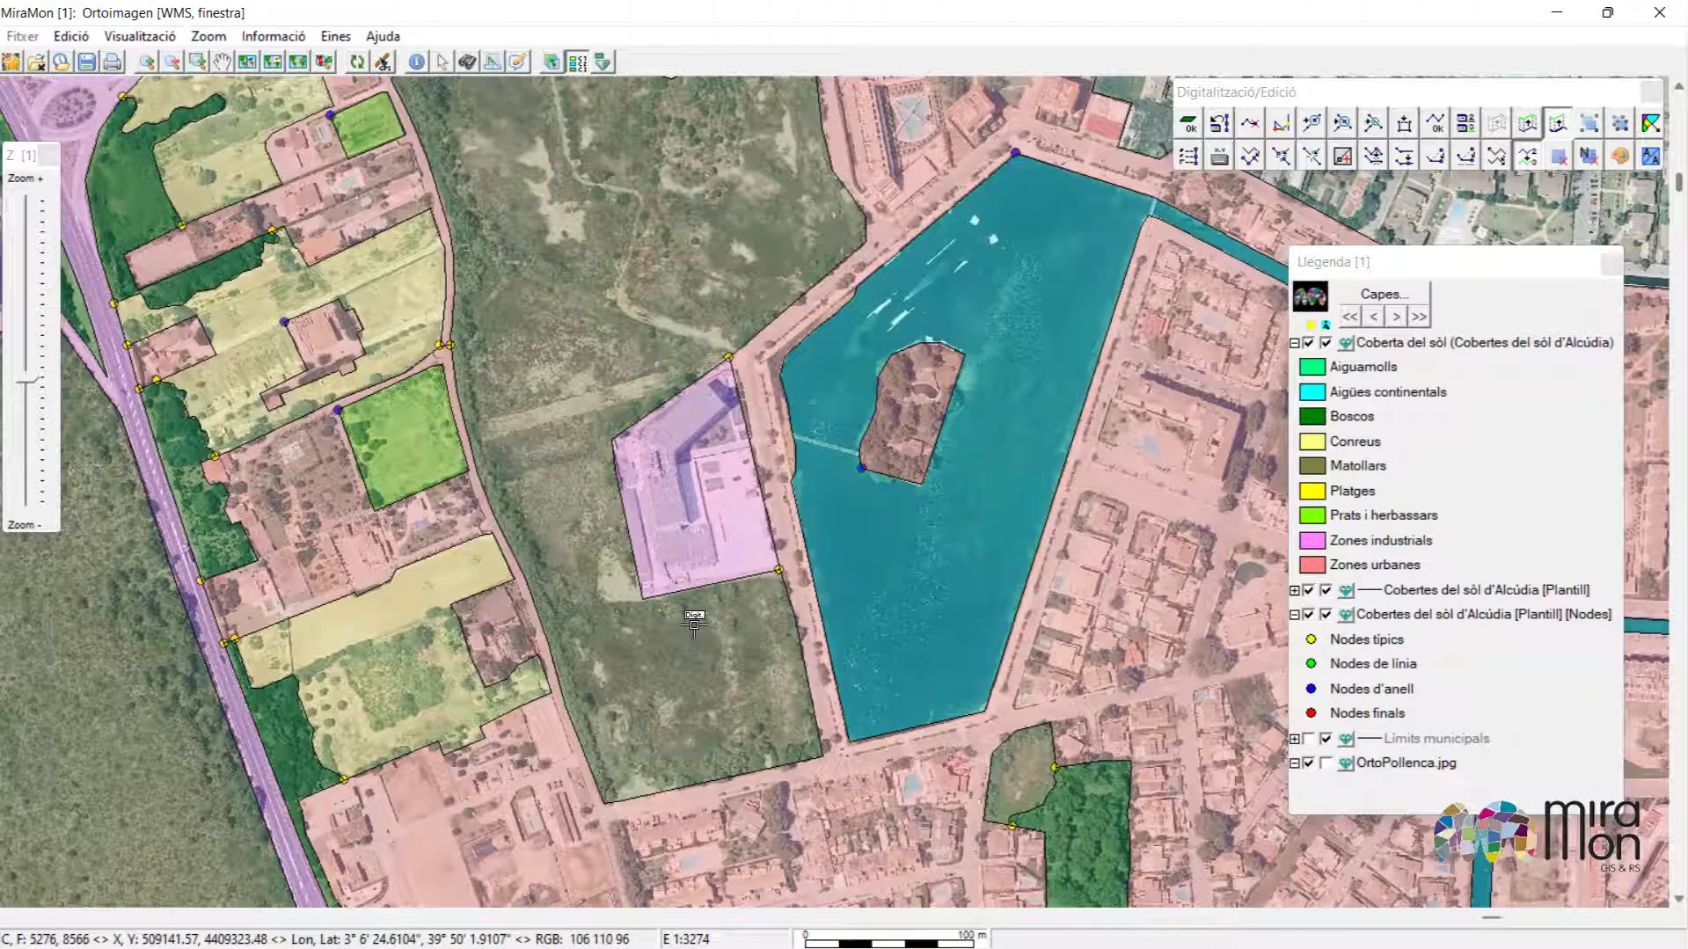1688x949 pixels.
Task: Open the Eines menu
Action: (335, 36)
